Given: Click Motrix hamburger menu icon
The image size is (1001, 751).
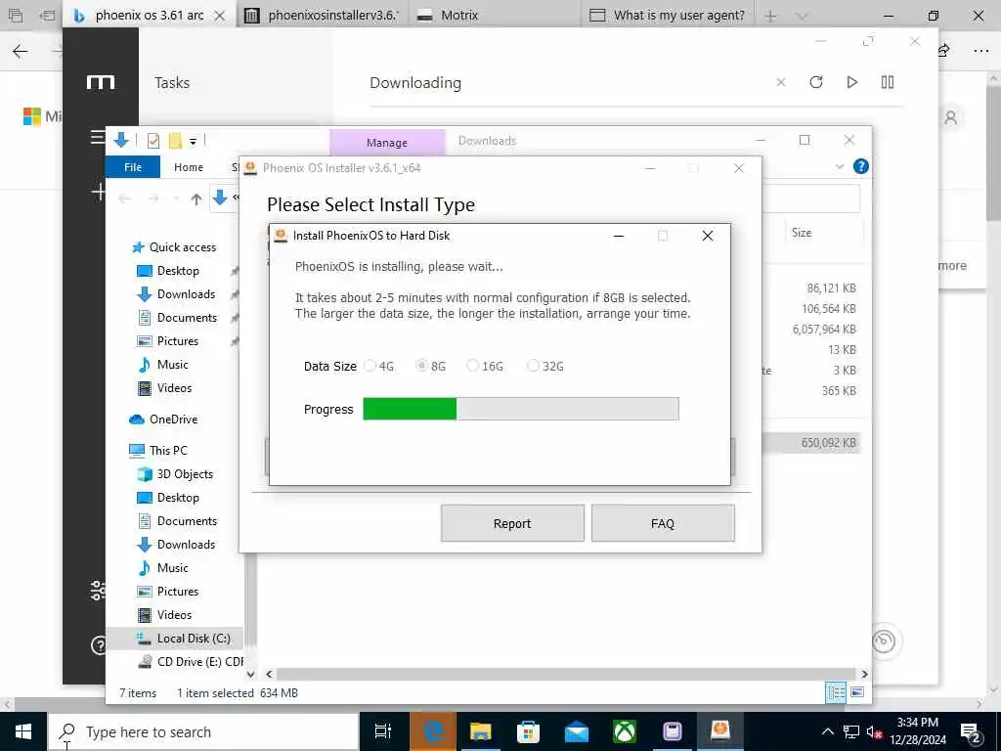Looking at the screenshot, I should (97, 137).
